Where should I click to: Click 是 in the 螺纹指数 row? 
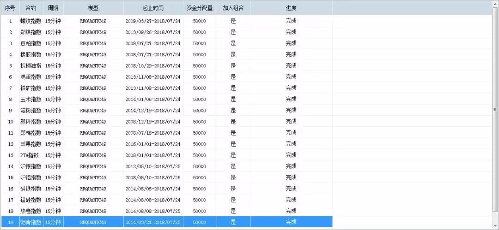click(233, 21)
